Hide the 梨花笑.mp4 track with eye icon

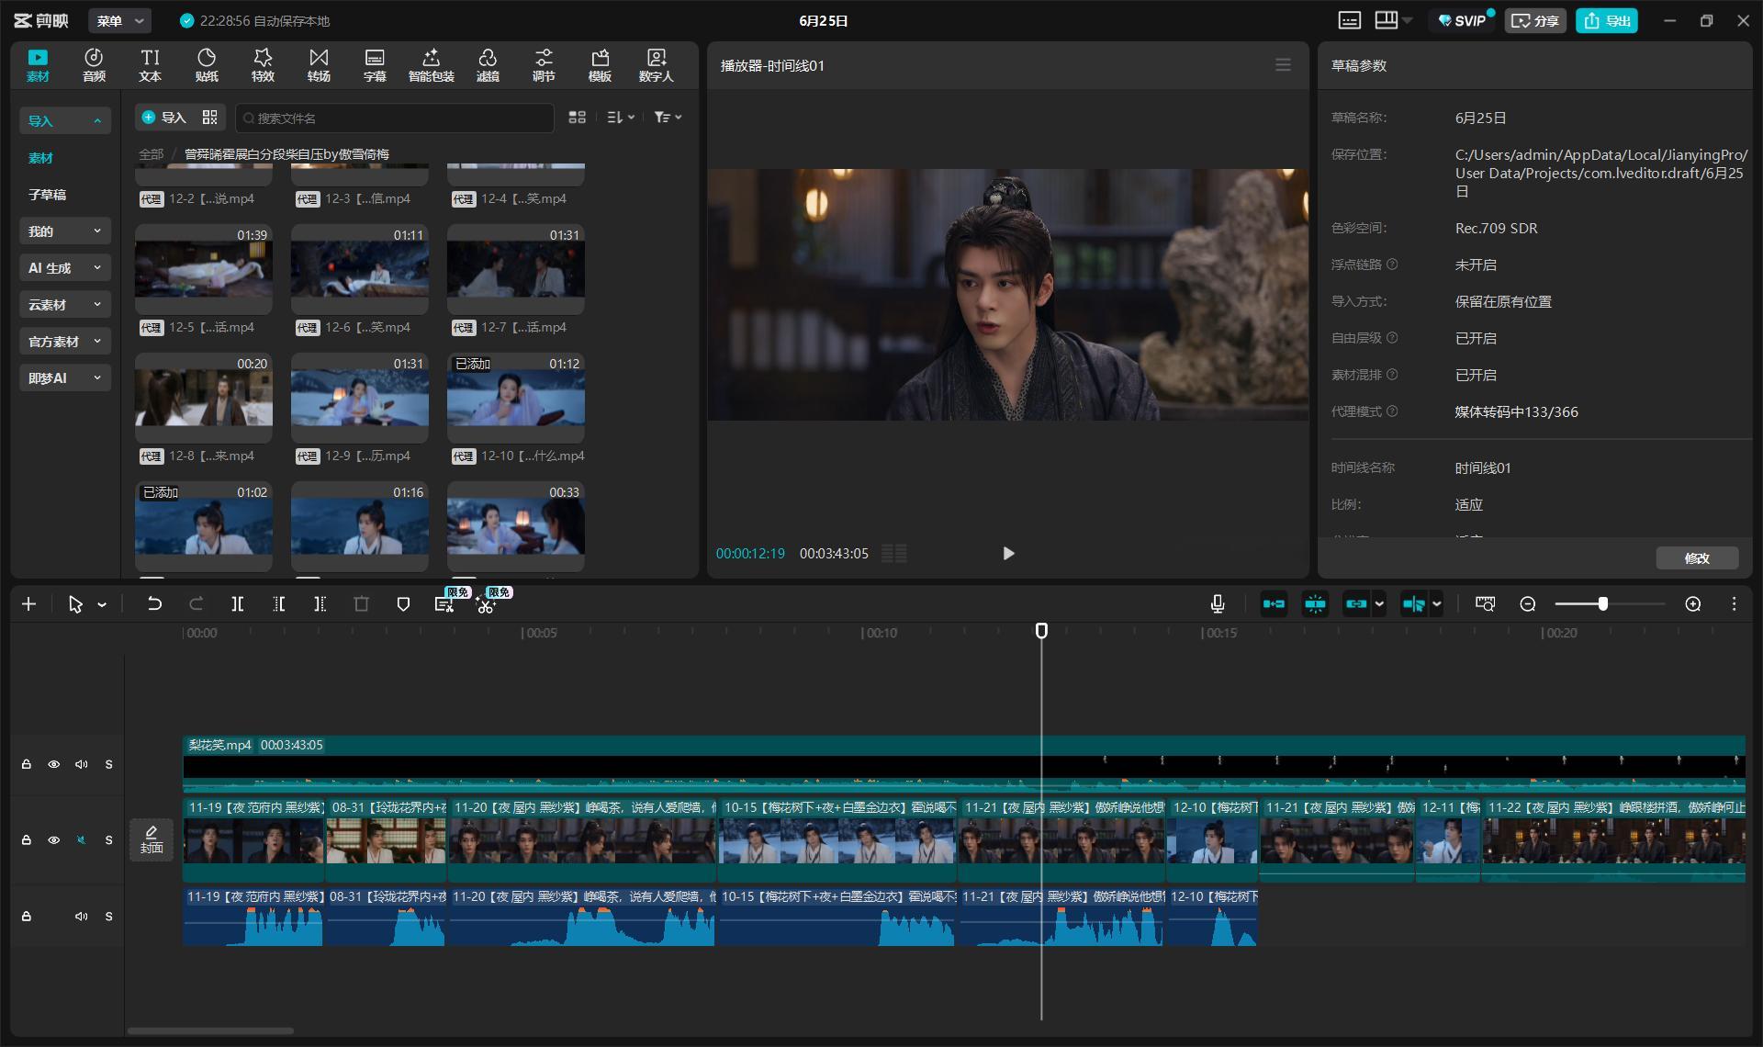(54, 764)
